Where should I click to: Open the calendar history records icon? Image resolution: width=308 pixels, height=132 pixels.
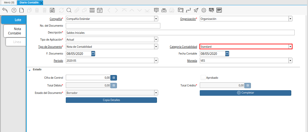(100, 10)
